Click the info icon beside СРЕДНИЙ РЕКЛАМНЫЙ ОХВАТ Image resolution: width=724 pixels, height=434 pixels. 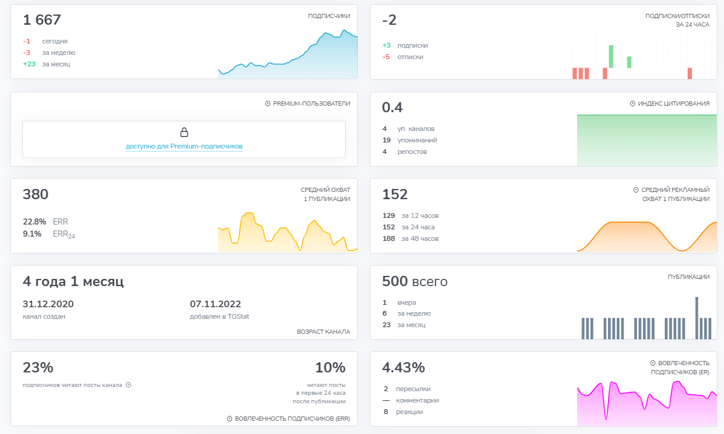click(636, 190)
